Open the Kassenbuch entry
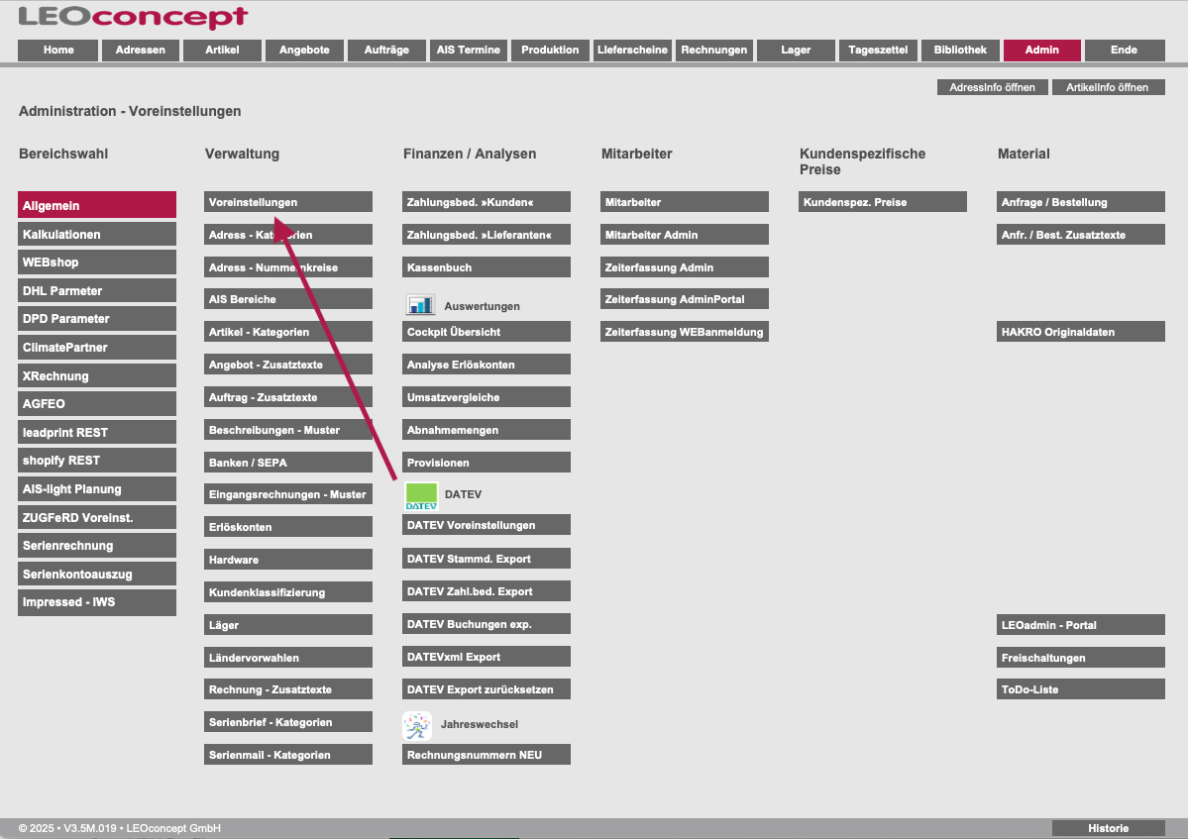 pos(486,267)
